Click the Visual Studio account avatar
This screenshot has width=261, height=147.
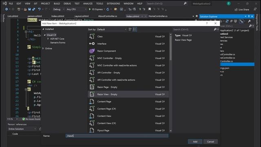(x=229, y=4)
